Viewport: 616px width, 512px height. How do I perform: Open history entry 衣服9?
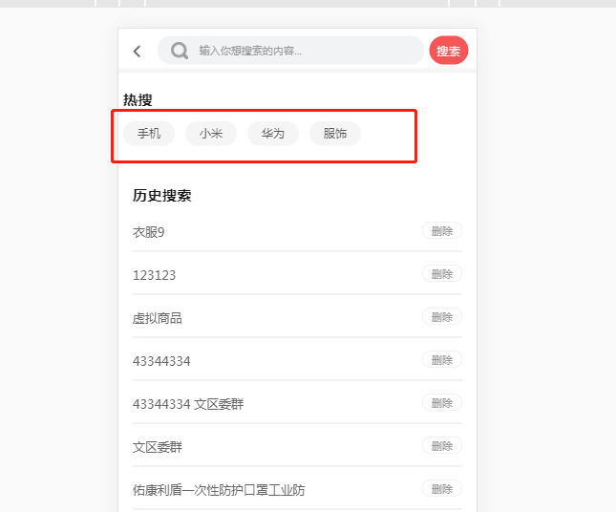[149, 232]
